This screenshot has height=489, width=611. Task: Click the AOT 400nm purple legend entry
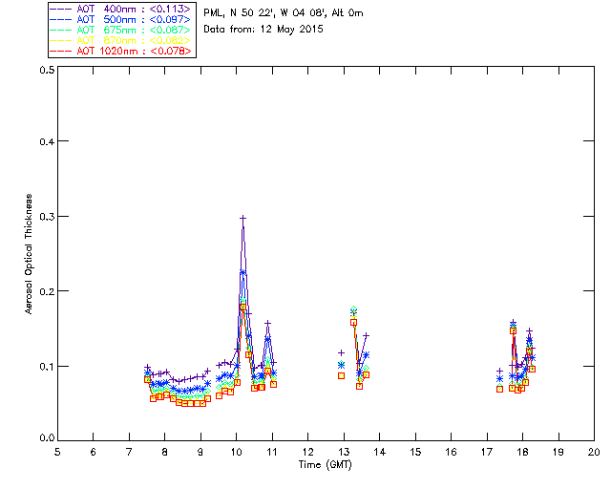[121, 9]
